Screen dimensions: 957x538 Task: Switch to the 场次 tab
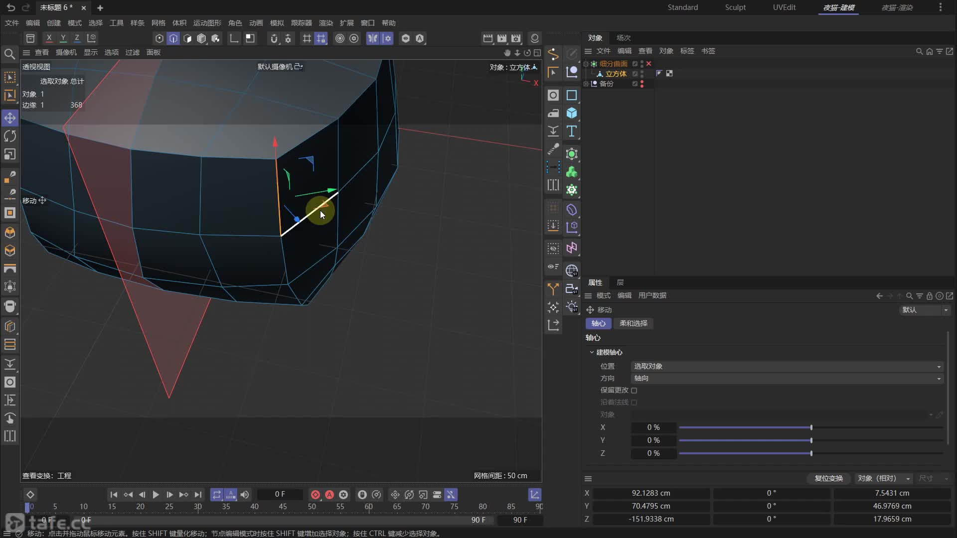pos(624,38)
